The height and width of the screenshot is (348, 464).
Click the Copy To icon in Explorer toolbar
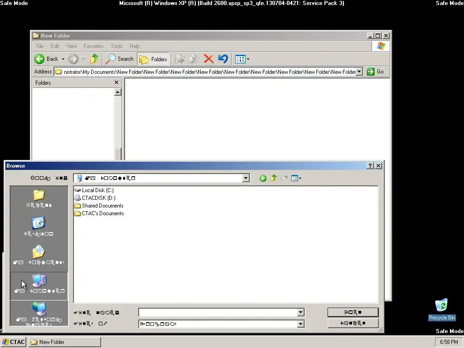194,59
